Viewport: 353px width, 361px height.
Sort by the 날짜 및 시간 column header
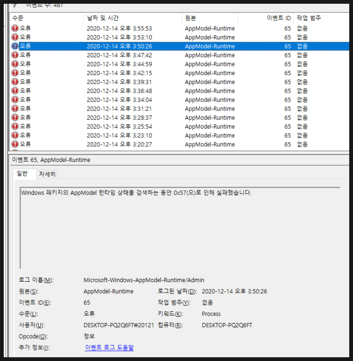pyautogui.click(x=133, y=18)
